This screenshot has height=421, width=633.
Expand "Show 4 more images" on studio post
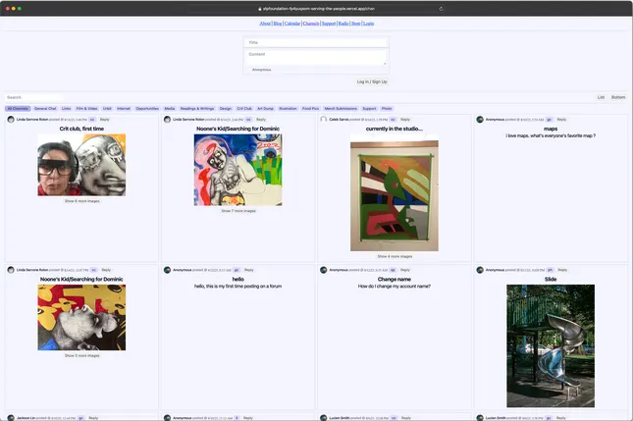click(395, 256)
